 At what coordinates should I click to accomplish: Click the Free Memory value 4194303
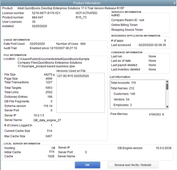pyautogui.click(x=155, y=115)
